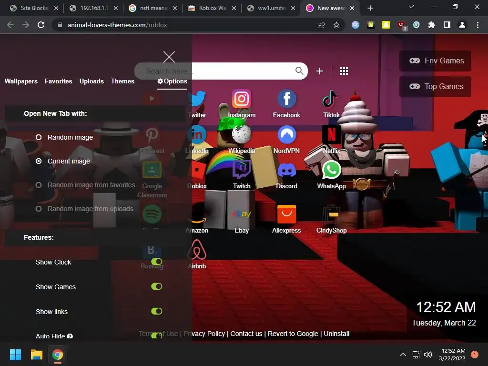Screen dimensions: 488x366
Task: Open the Twitch shortcut icon
Action: tap(242, 170)
